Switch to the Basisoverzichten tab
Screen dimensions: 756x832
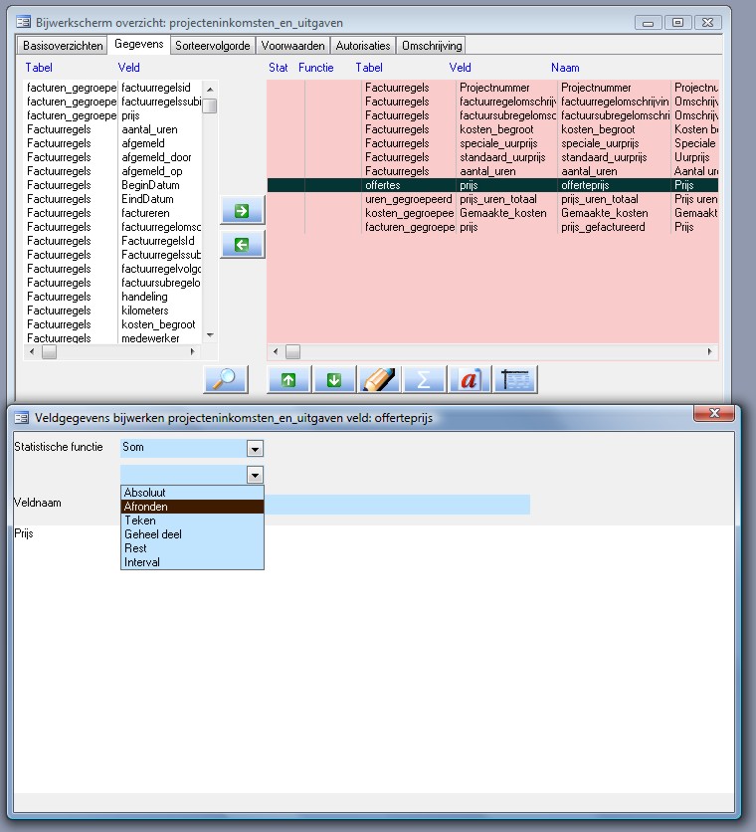click(63, 46)
